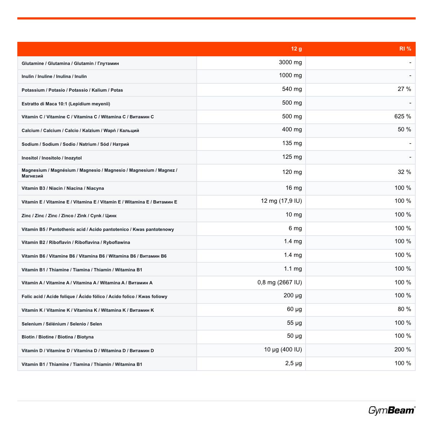
Task: Select the 12 g column header
Action: [x=297, y=49]
